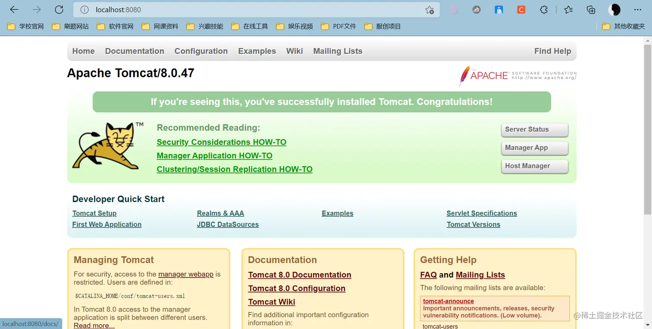Image resolution: width=652 pixels, height=329 pixels.
Task: Open the browser settings ellipsis menu
Action: [638, 9]
